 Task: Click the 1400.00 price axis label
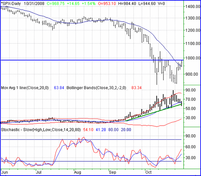tap(193, 6)
